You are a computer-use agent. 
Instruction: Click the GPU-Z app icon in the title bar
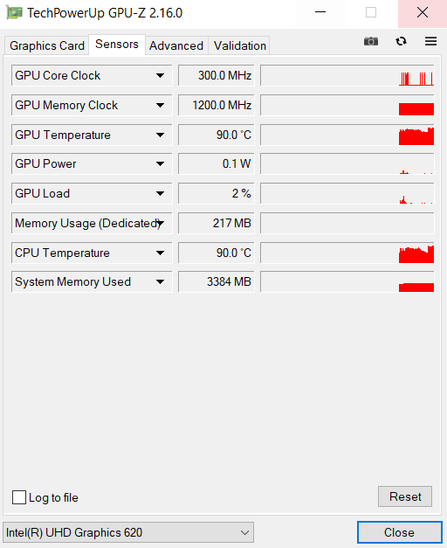point(14,13)
